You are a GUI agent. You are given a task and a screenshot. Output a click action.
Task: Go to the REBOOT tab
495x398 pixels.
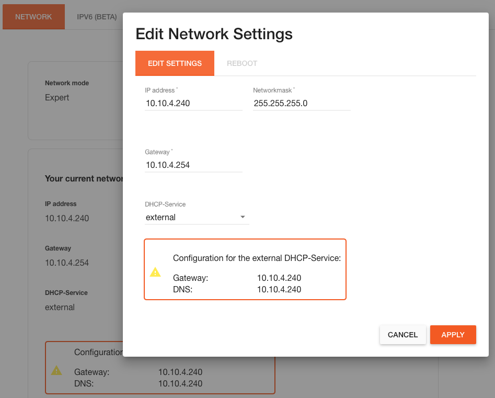coord(242,63)
